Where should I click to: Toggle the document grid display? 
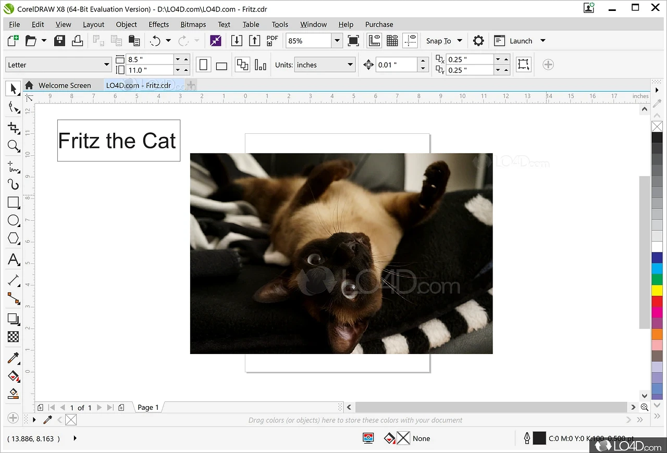(392, 40)
